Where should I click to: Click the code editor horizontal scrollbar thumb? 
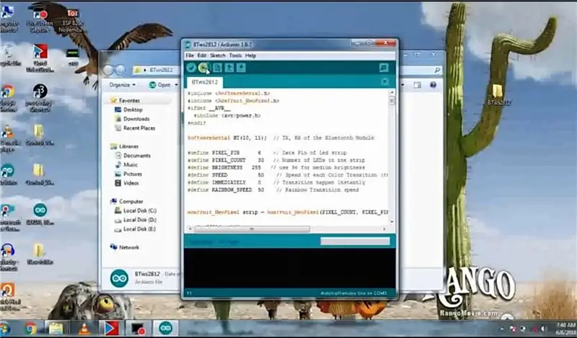(252, 228)
